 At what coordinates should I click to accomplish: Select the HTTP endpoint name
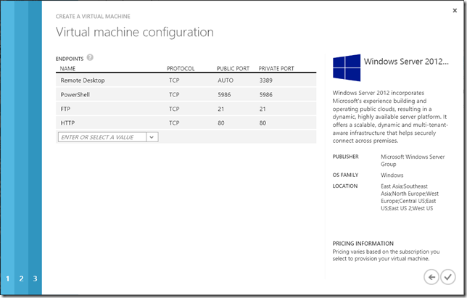tap(67, 123)
